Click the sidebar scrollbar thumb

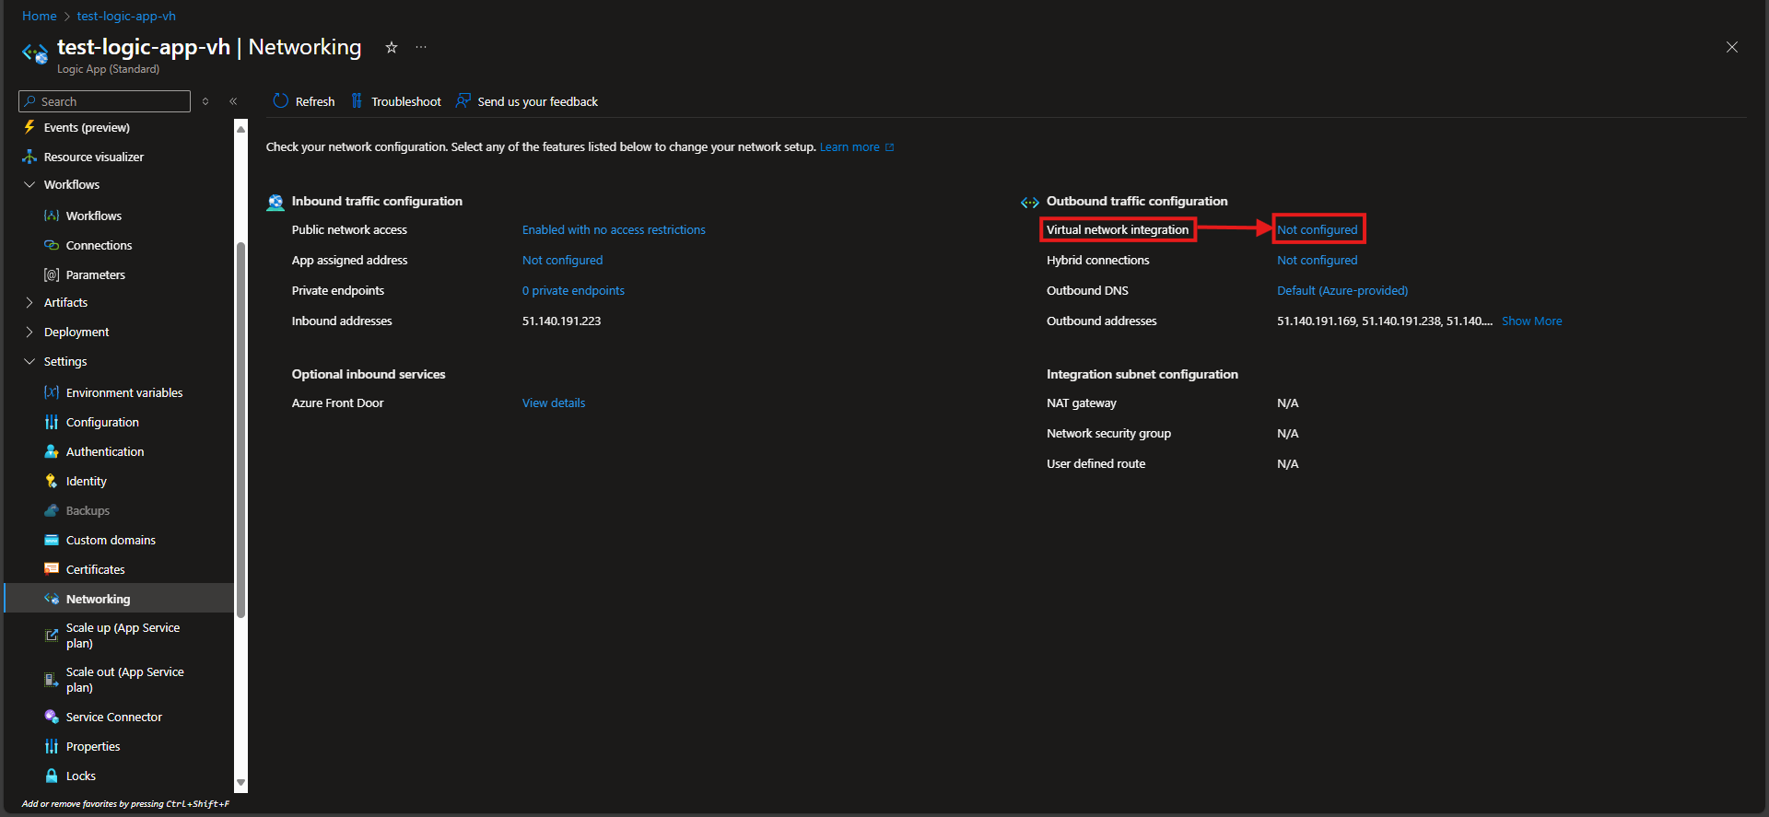coord(241,429)
